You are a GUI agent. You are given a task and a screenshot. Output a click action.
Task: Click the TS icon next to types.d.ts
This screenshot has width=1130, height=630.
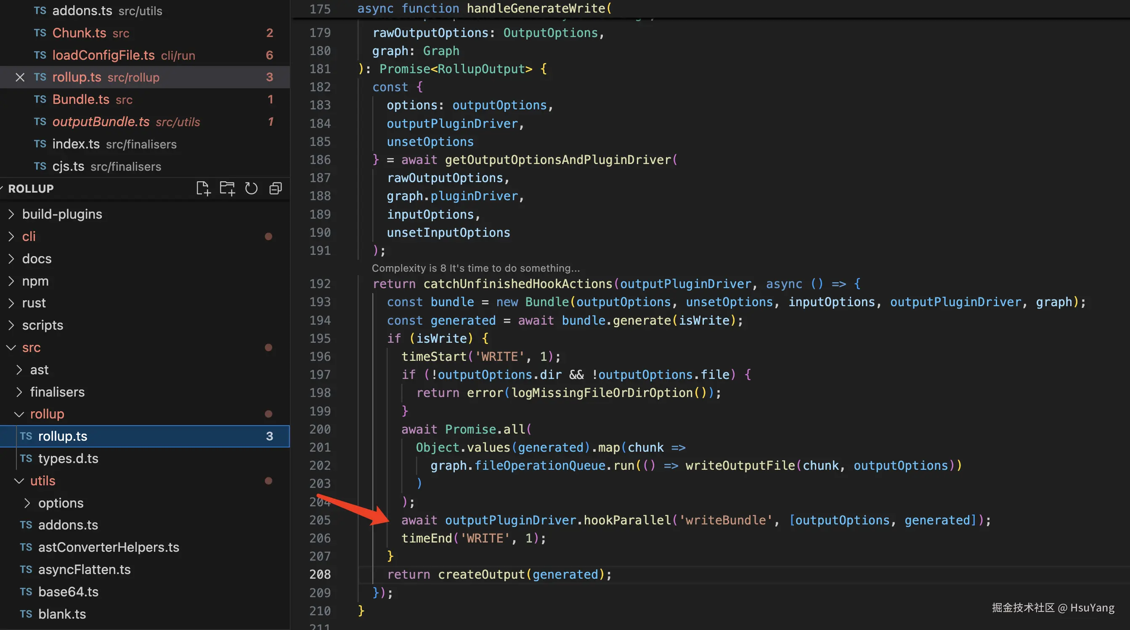[26, 458]
